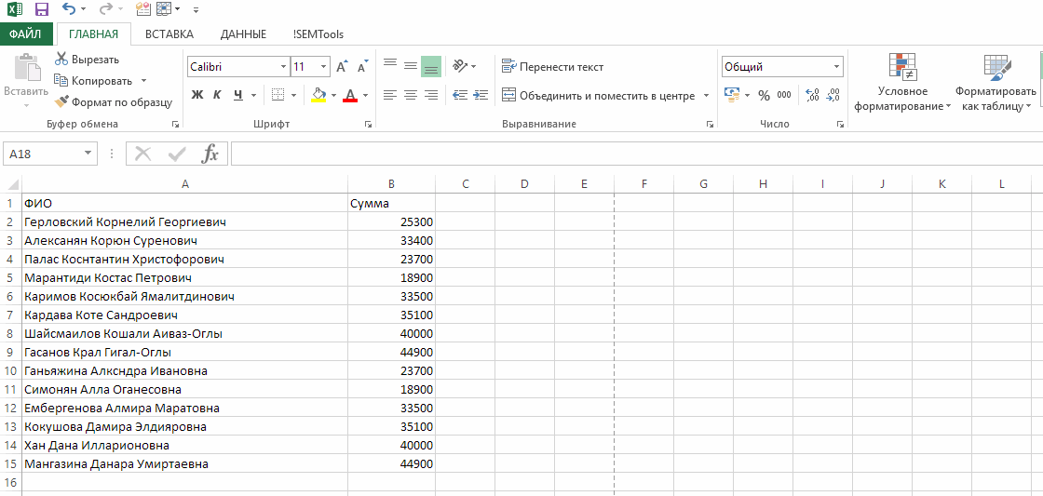Open Font (Шрифт) group dialog launcher
This screenshot has height=496, width=1043.
click(368, 124)
